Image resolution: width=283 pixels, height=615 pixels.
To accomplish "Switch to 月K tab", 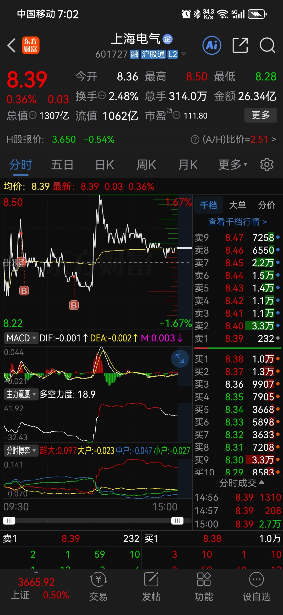I will 188,165.
